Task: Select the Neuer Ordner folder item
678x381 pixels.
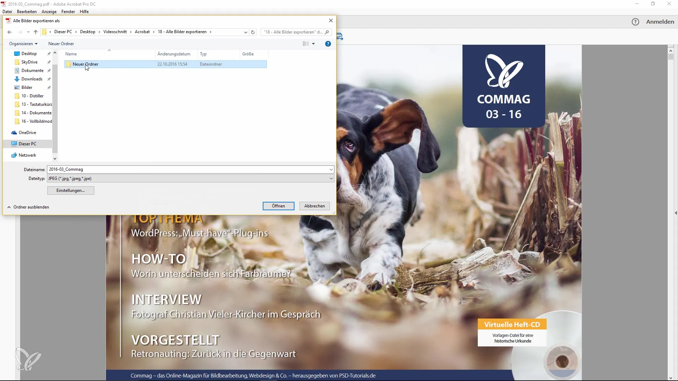Action: pos(85,64)
